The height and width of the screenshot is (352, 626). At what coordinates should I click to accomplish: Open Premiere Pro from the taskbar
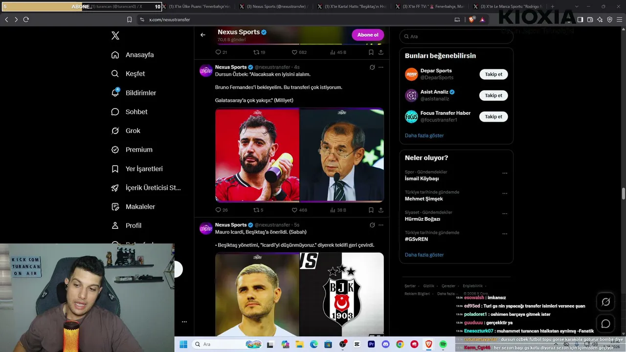point(371,344)
